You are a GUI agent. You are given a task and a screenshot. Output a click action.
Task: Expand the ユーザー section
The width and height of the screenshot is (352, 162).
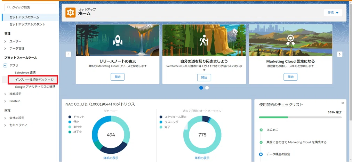(5, 41)
